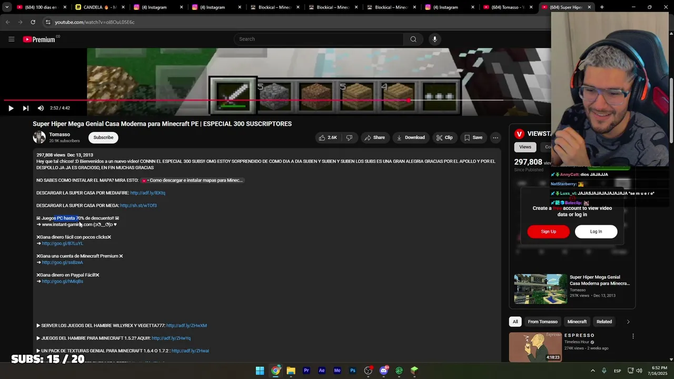674x379 pixels.
Task: Reload the page
Action: tap(33, 22)
